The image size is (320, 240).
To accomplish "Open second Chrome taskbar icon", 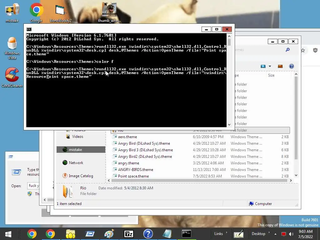I will click(50, 234).
